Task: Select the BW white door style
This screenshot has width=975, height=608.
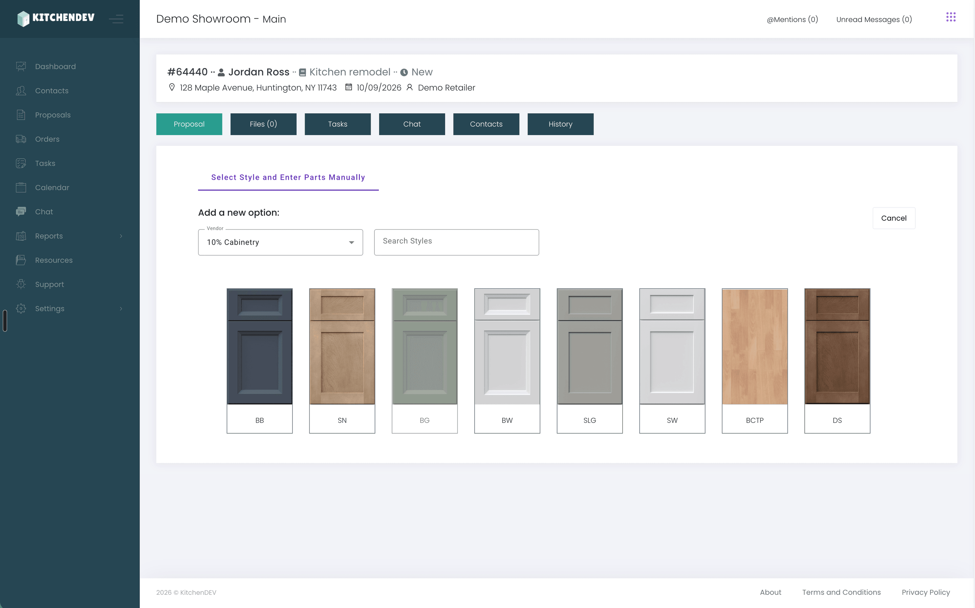Action: 507,360
